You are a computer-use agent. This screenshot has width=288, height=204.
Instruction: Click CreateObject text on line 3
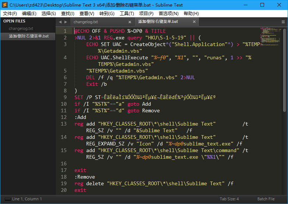click(148, 45)
